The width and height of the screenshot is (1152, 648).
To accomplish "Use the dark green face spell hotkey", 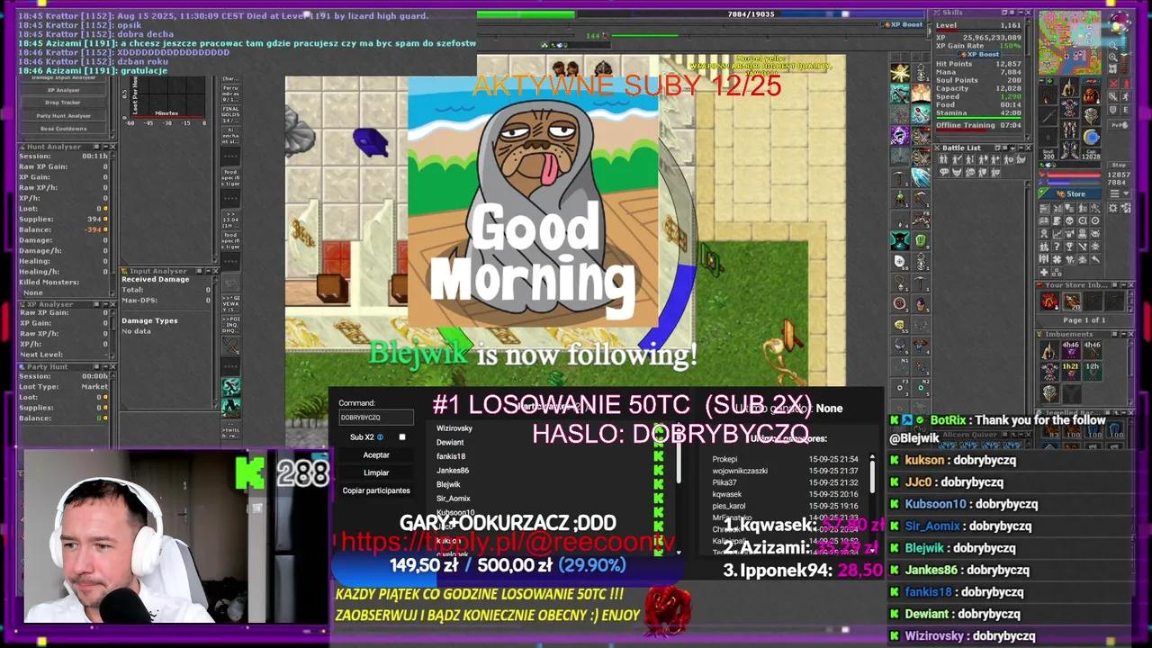I will [x=899, y=240].
